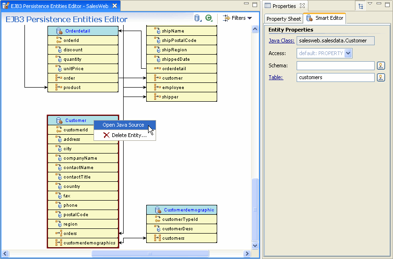Click the relationship icon beside orderdetail field
Image resolution: width=393 pixels, height=259 pixels.
pos(157,68)
